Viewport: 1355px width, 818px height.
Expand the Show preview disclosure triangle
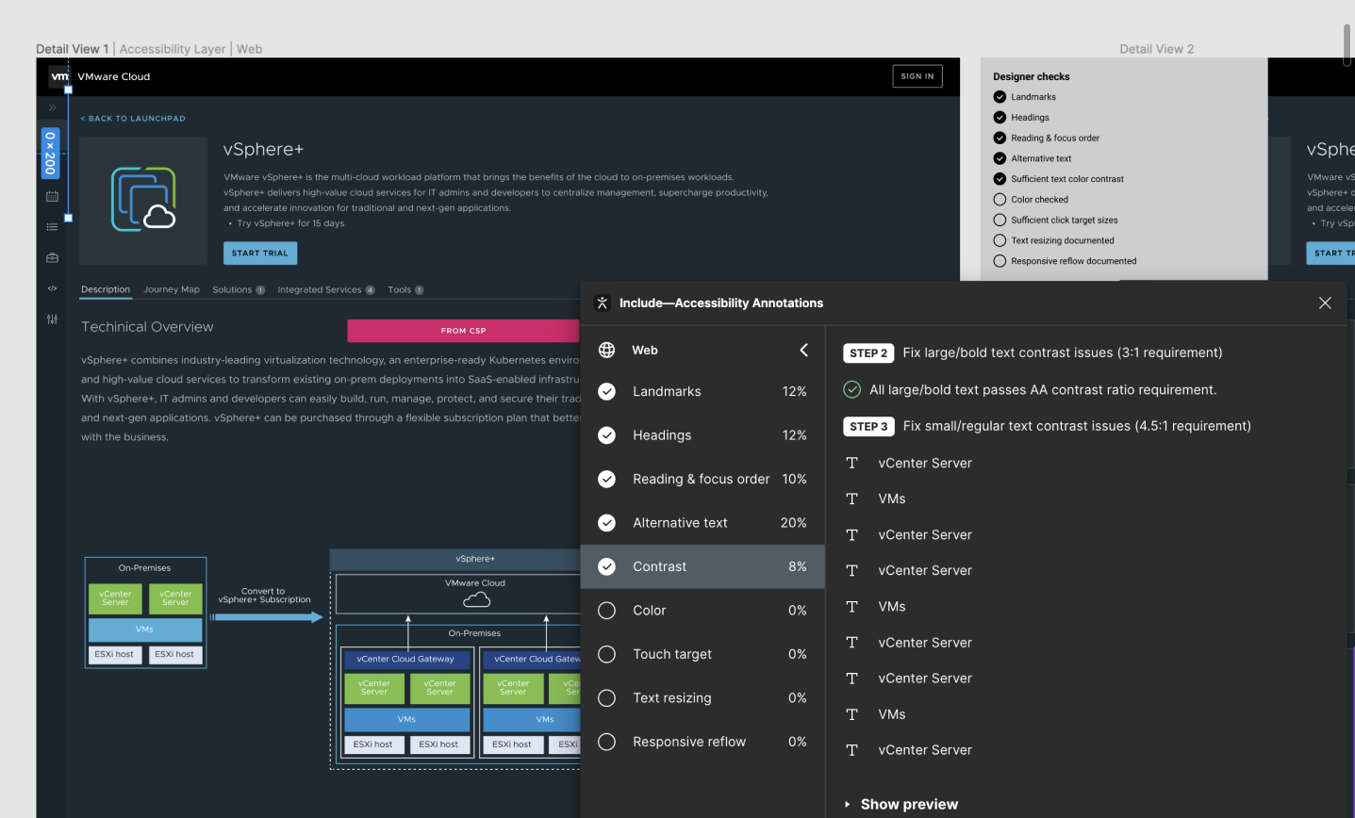[x=848, y=804]
